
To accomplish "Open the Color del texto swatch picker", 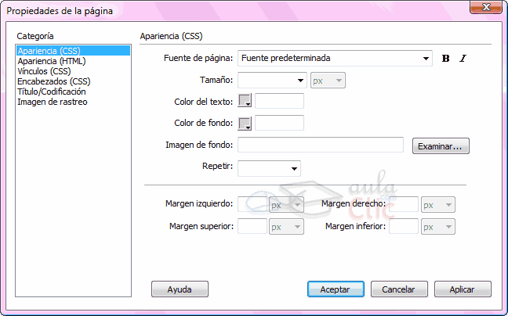I will click(x=245, y=101).
